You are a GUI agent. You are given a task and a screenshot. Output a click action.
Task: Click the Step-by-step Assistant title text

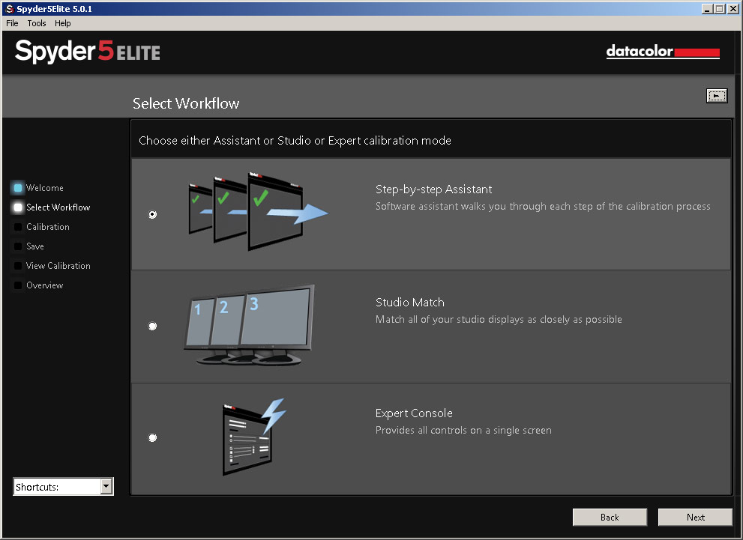(x=433, y=189)
